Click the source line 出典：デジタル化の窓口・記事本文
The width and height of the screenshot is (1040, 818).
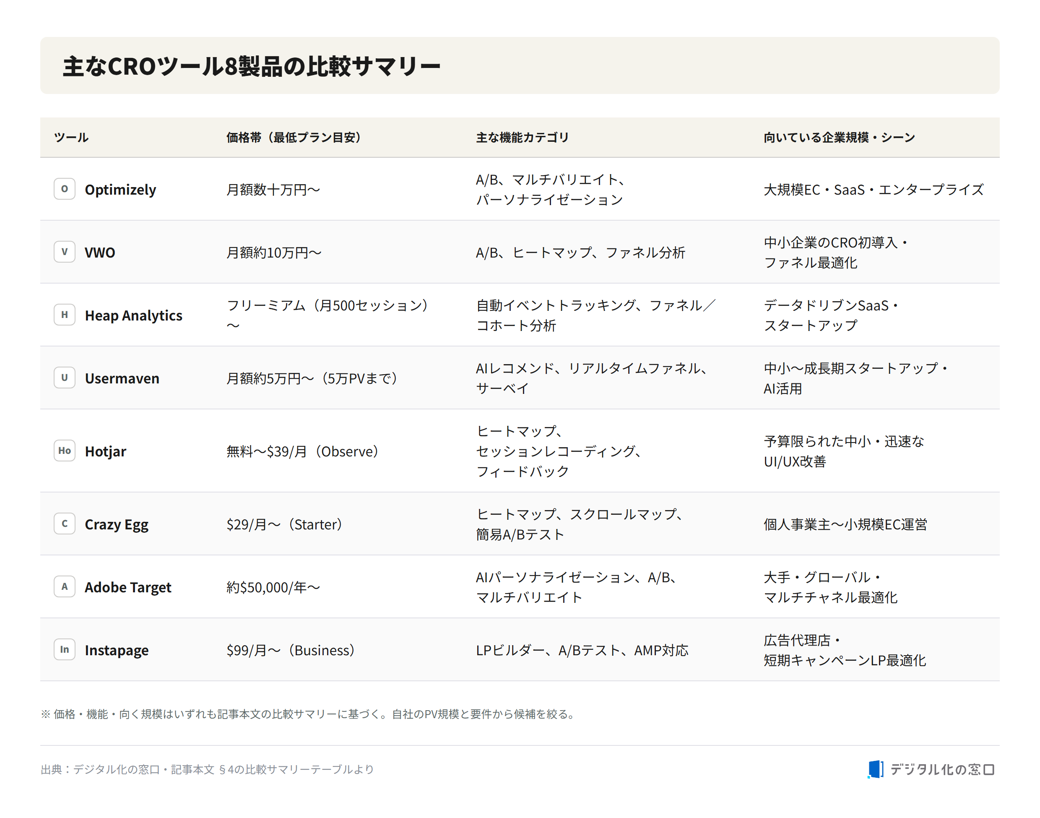(x=207, y=769)
